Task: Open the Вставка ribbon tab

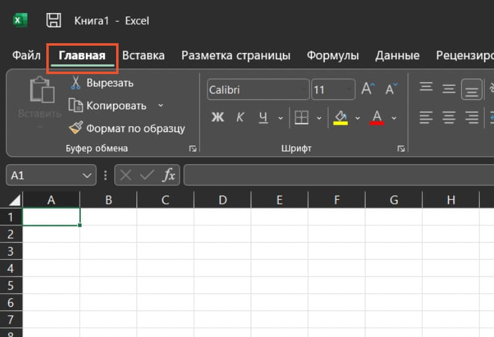Action: (143, 56)
